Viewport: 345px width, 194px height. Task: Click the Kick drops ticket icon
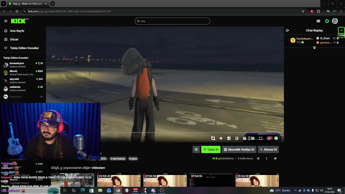(x=319, y=21)
